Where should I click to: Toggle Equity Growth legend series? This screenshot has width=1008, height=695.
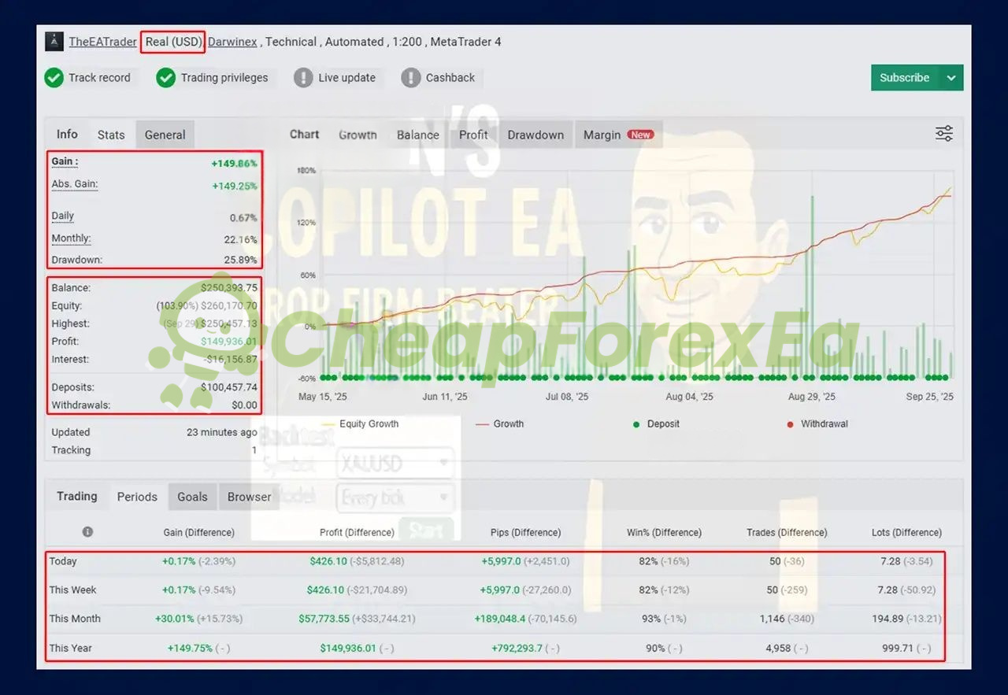tap(361, 423)
